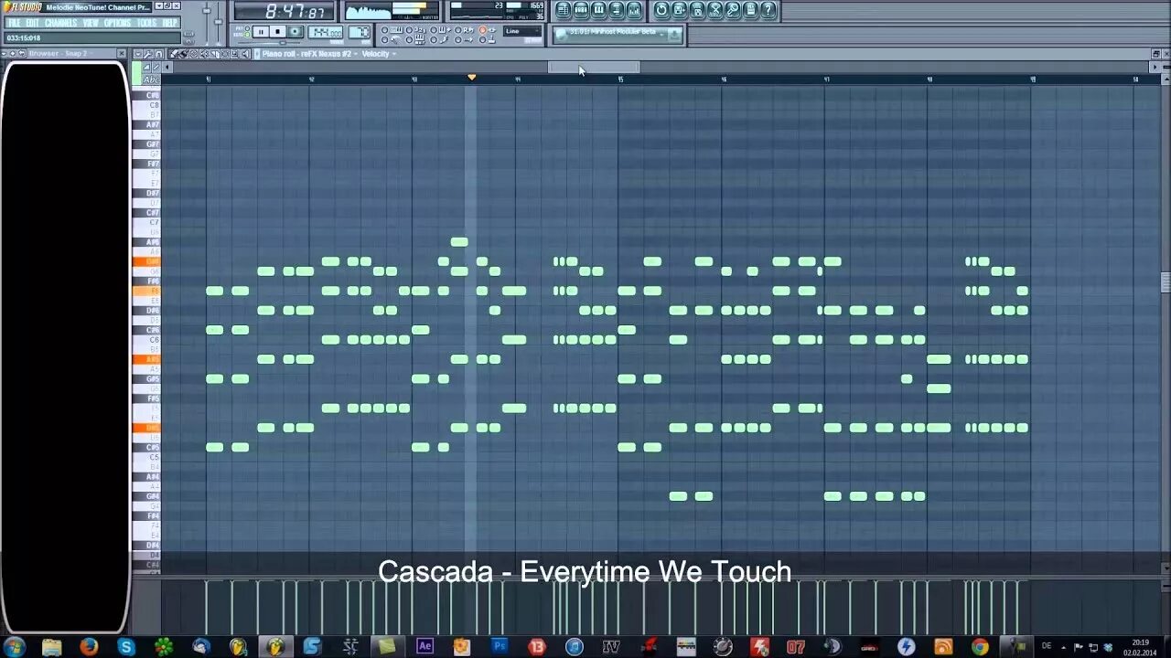Open the FILE menu

tap(14, 23)
